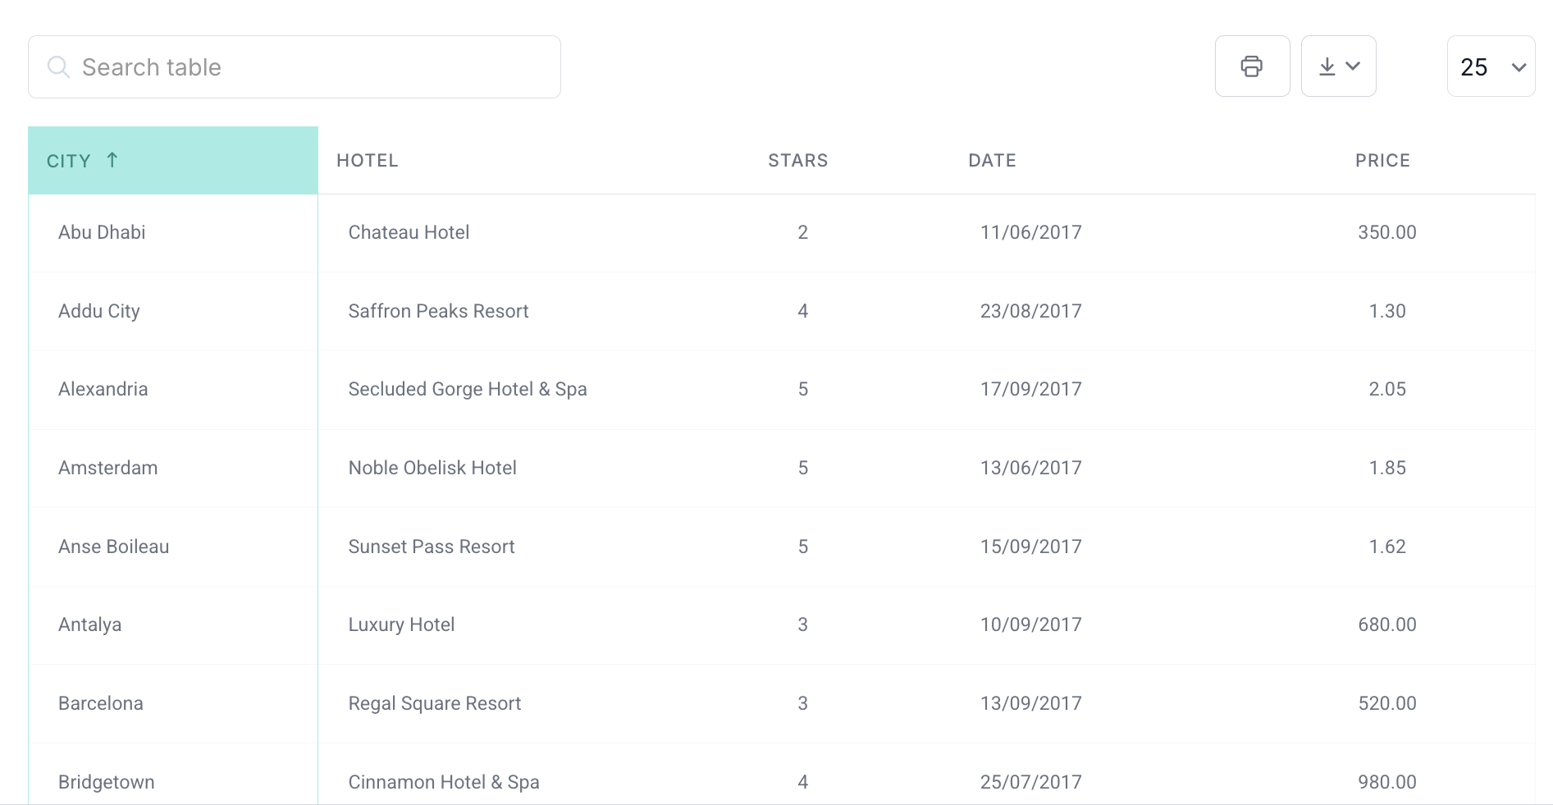The width and height of the screenshot is (1553, 805).
Task: Select the Abu Dhabi row
Action: tap(101, 232)
